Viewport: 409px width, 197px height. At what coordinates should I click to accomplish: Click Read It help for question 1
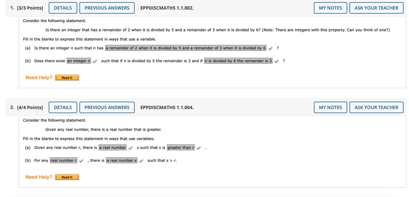point(67,78)
